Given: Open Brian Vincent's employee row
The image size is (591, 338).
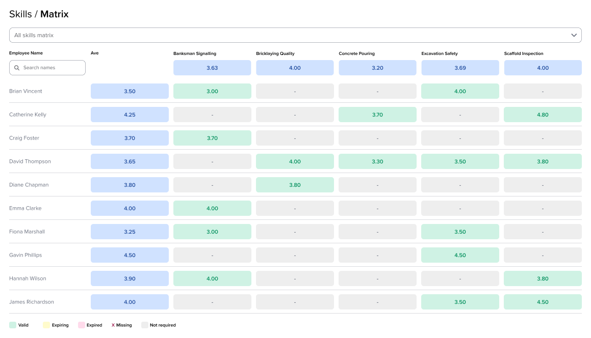Looking at the screenshot, I should coord(25,91).
